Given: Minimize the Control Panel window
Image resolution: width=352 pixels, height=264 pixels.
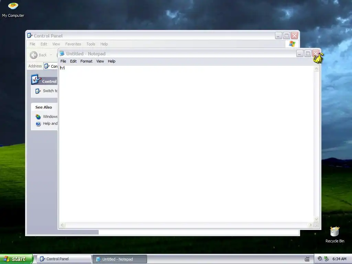Looking at the screenshot, I should 278,36.
